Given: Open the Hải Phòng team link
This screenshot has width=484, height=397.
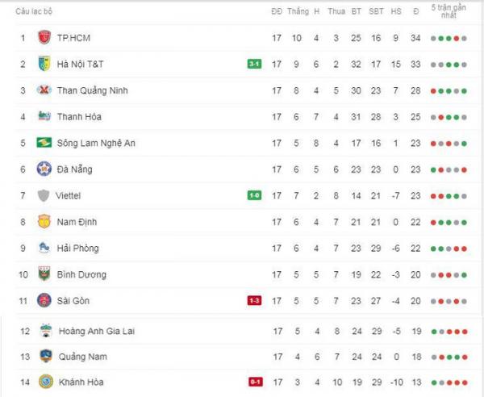Looking at the screenshot, I should pos(77,249).
